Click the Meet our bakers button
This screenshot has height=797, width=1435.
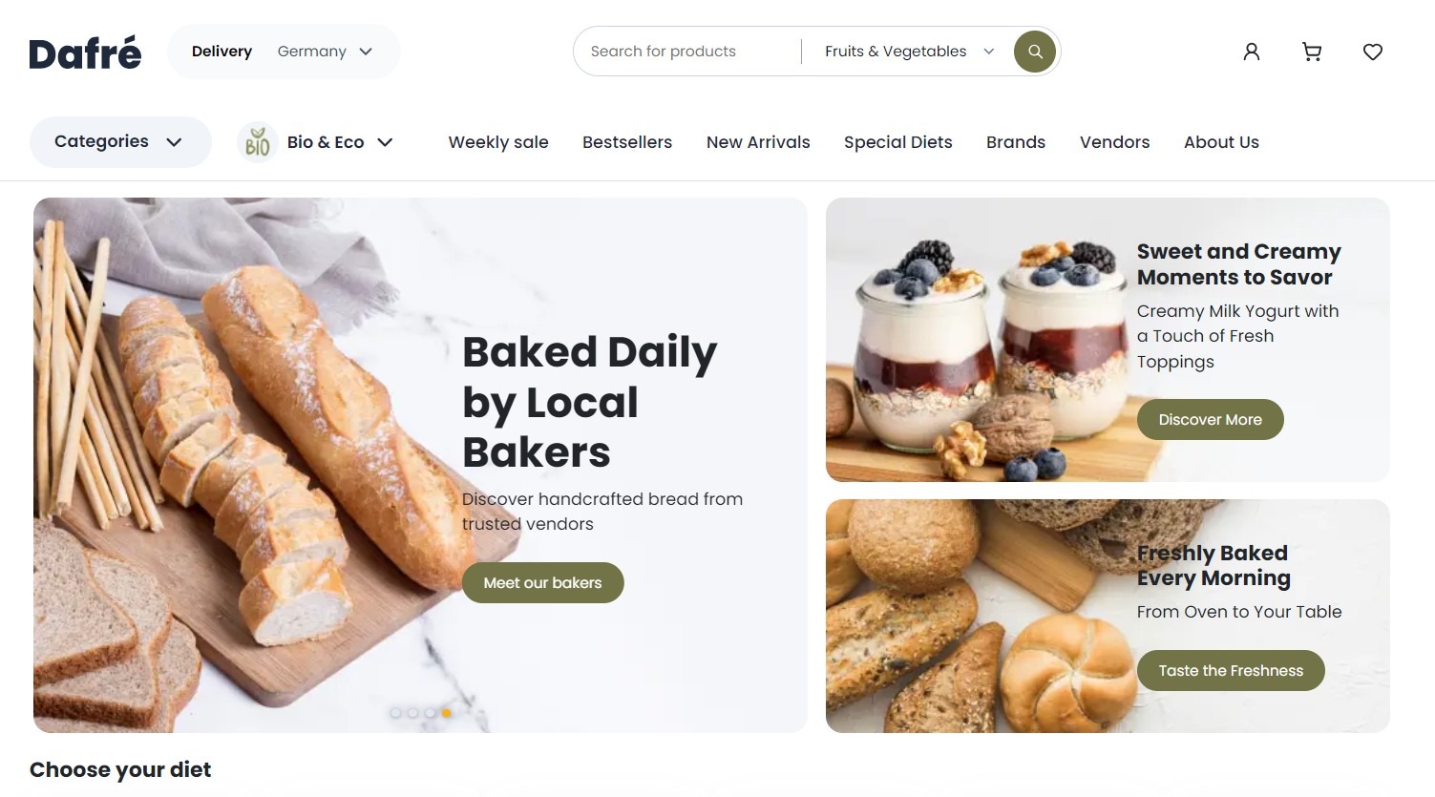pos(542,582)
